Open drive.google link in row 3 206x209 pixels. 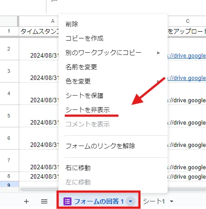[x=187, y=78]
